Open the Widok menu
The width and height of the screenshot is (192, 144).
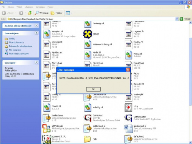[19, 7]
